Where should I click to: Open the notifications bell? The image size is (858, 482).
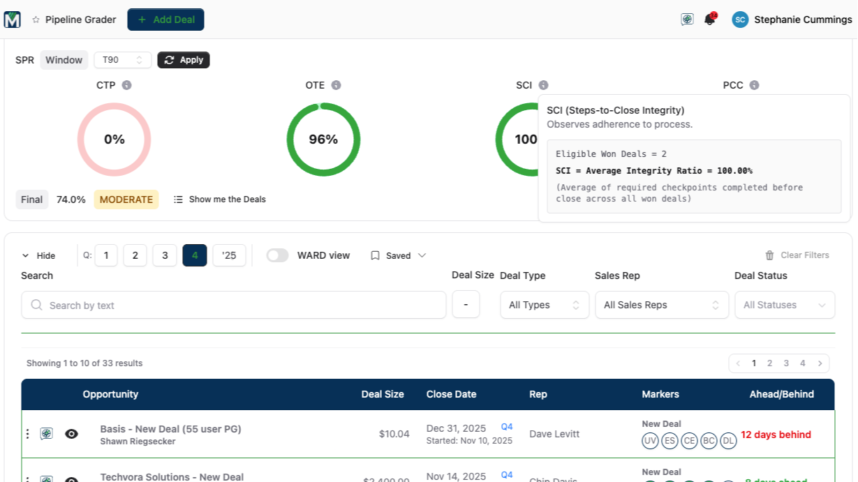point(709,20)
